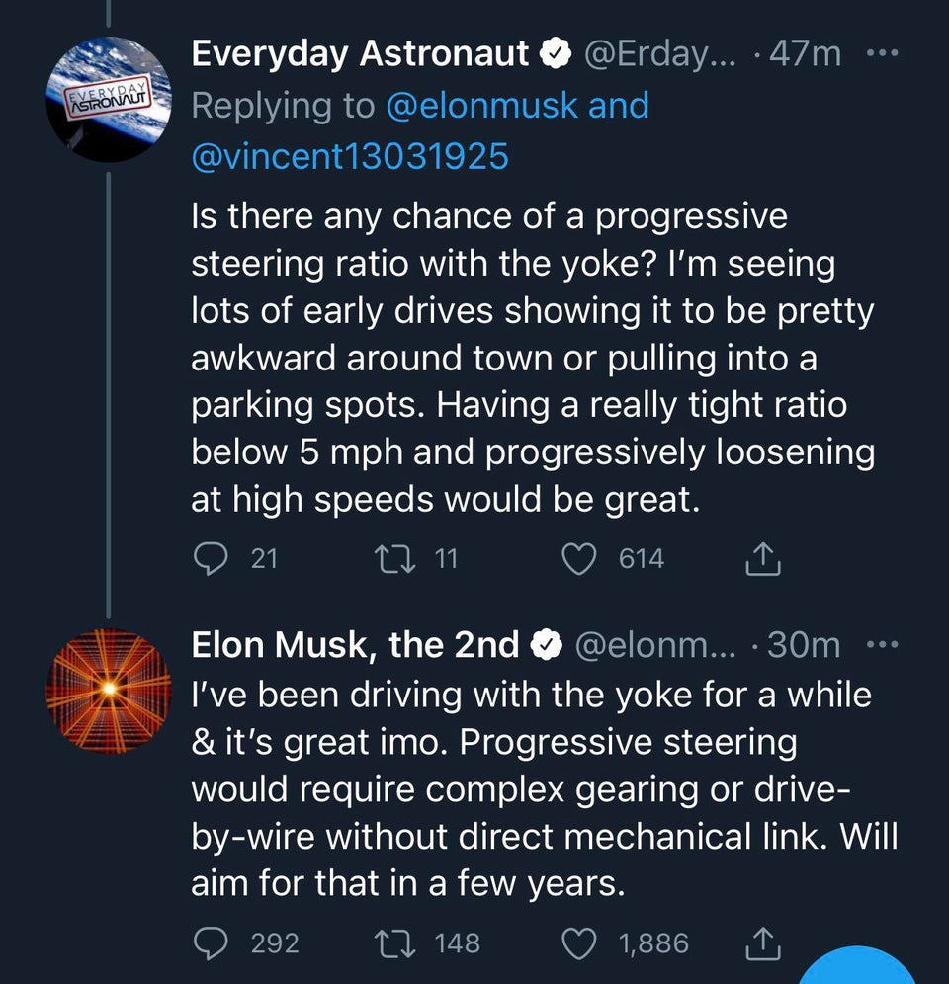Screen dimensions: 949x984
Task: Open the @vincent13031925 mention link
Action: click(x=349, y=156)
